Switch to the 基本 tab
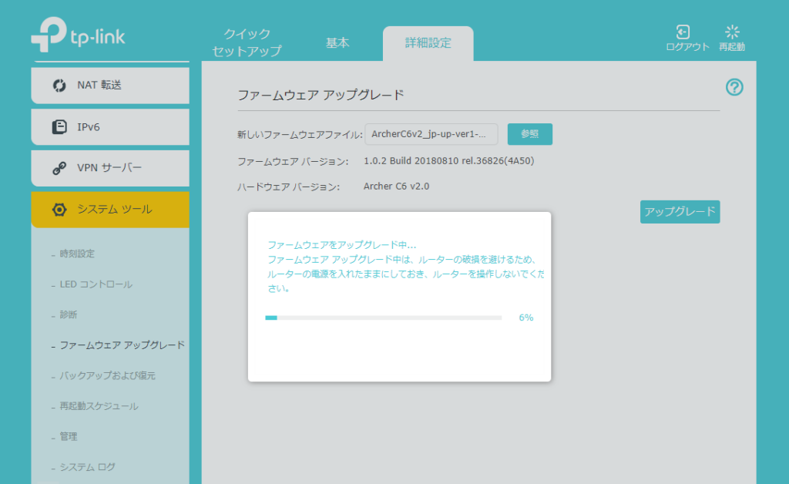 337,43
